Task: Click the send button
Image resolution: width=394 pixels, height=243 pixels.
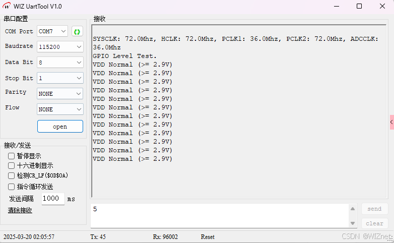Action: [374, 209]
